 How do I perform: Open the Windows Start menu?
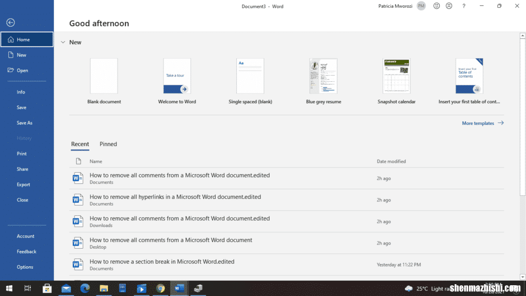(x=9, y=288)
